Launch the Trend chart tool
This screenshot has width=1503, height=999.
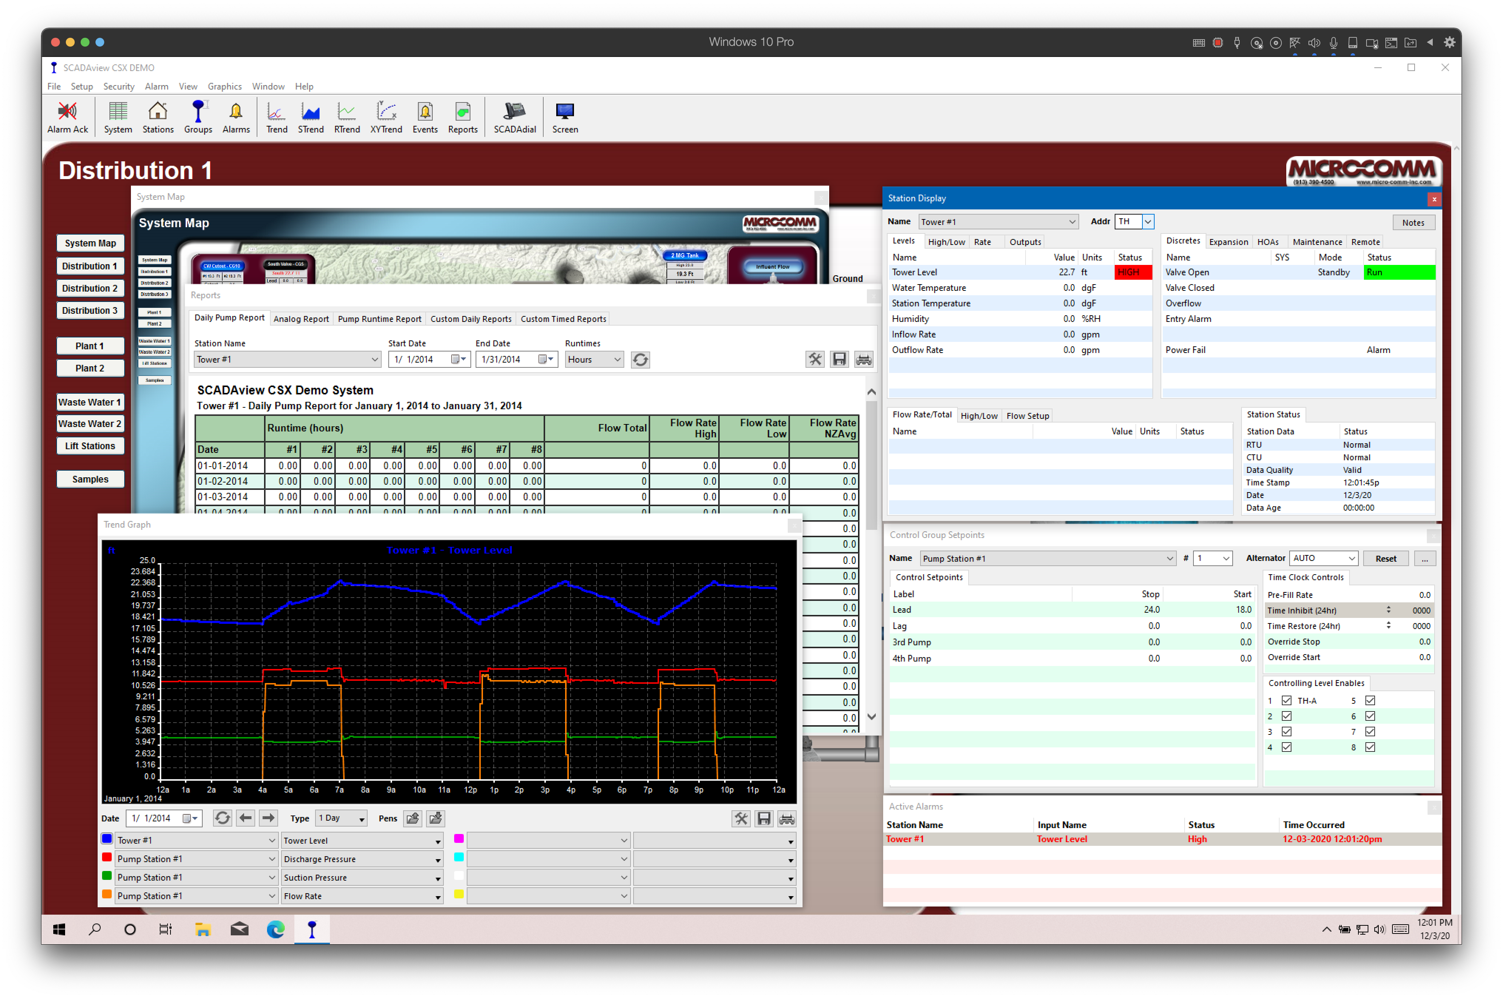pyautogui.click(x=276, y=117)
